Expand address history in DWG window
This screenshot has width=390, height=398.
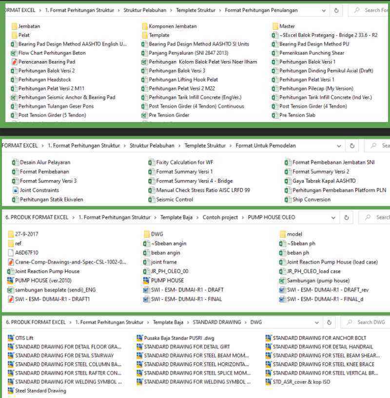(317, 323)
